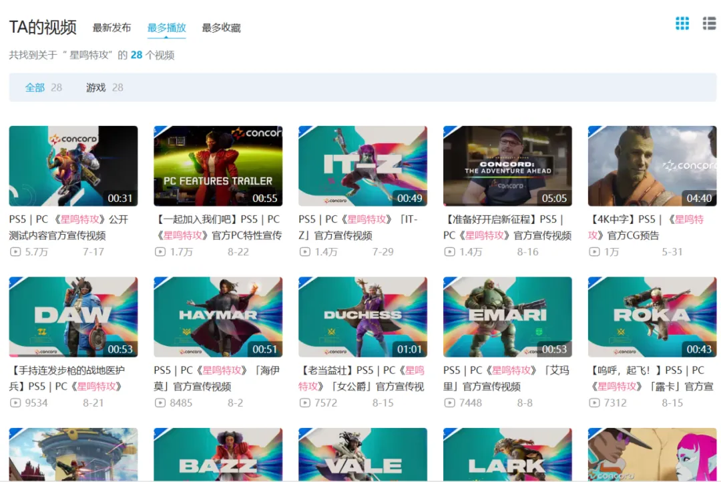The height and width of the screenshot is (482, 721).
Task: Open the DUCHESS character video thumbnail
Action: (x=363, y=317)
